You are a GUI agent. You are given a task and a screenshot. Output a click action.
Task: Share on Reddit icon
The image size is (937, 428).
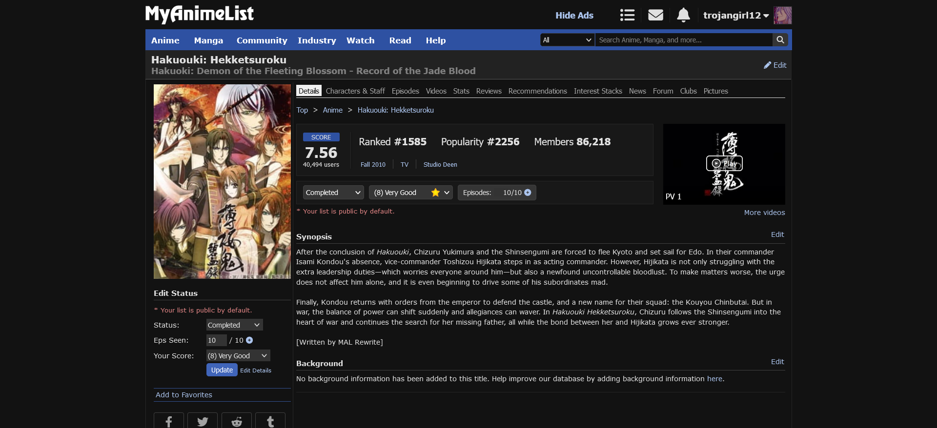tap(237, 421)
